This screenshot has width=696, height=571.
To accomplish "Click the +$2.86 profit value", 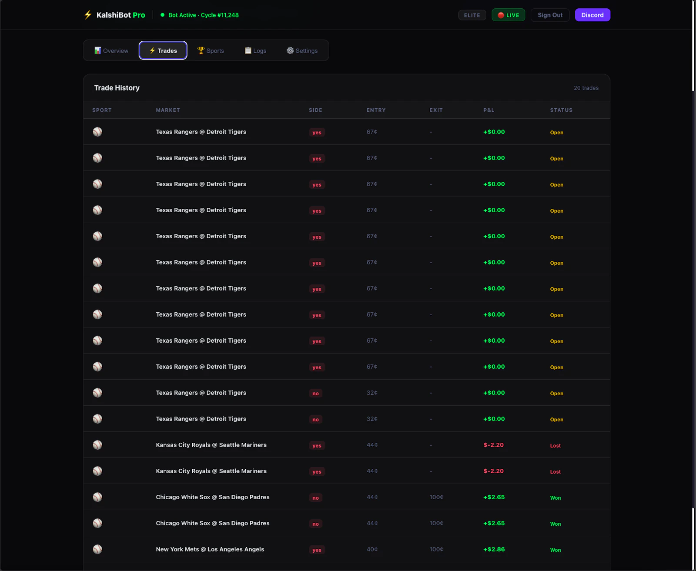I will coord(494,549).
